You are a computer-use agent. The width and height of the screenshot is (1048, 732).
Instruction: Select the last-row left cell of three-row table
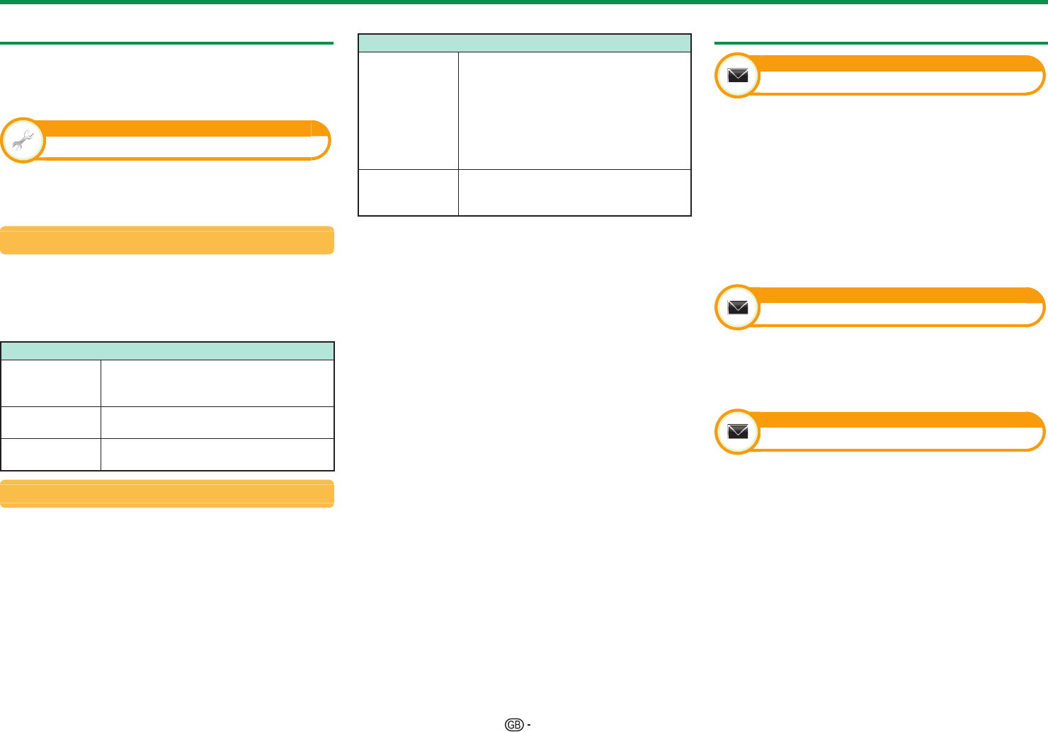(x=51, y=454)
